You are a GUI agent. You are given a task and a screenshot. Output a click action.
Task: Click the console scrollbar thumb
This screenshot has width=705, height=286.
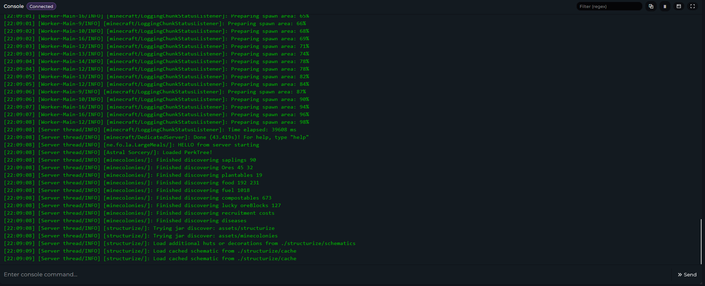[701, 241]
